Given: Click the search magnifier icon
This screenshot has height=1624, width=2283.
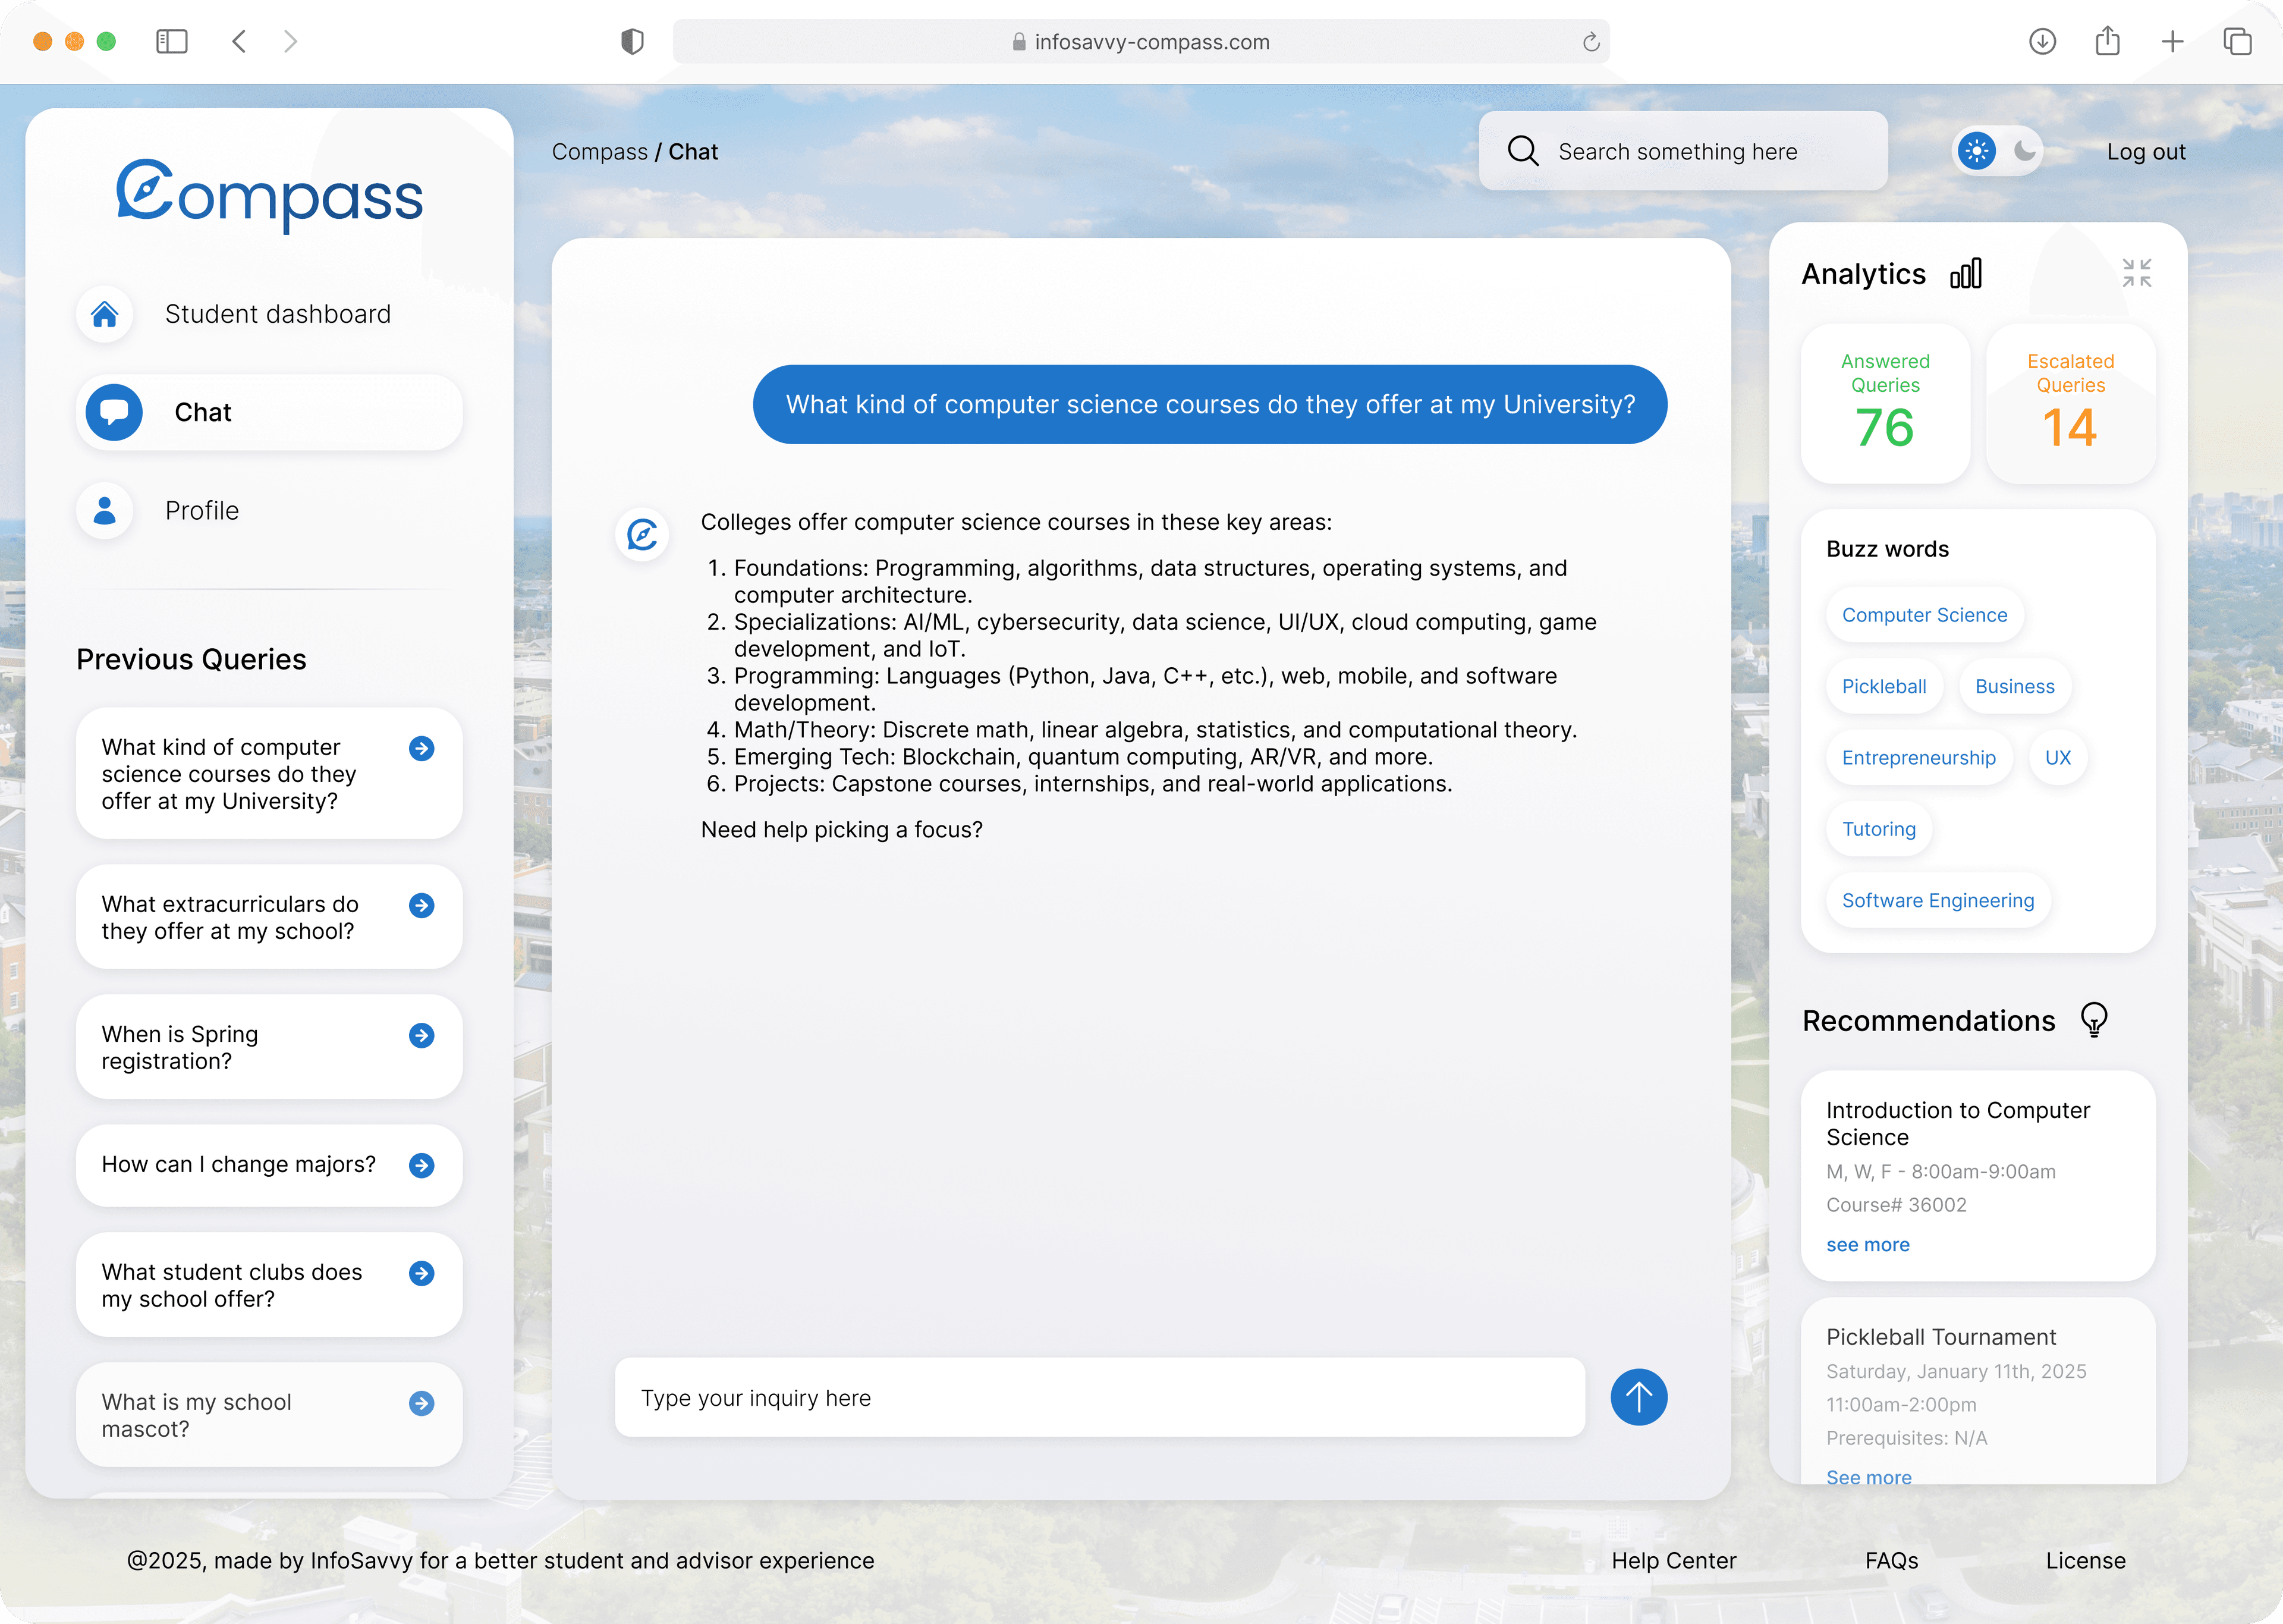Looking at the screenshot, I should coord(1523,151).
